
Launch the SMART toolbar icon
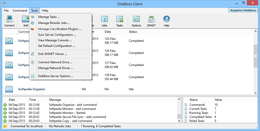(151, 21)
